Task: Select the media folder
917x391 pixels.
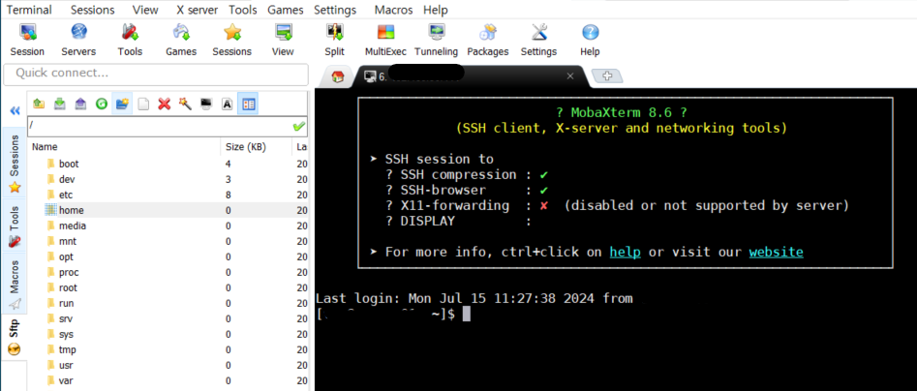Action: (x=73, y=226)
